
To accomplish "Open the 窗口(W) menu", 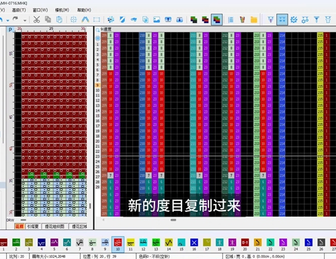I will [x=40, y=10].
